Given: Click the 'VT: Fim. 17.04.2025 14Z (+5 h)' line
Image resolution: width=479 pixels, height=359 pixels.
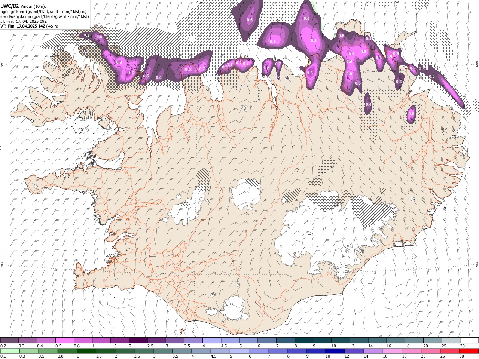Looking at the screenshot, I should tap(29, 26).
